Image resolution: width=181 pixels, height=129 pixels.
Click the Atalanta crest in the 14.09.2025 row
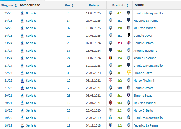(111, 13)
